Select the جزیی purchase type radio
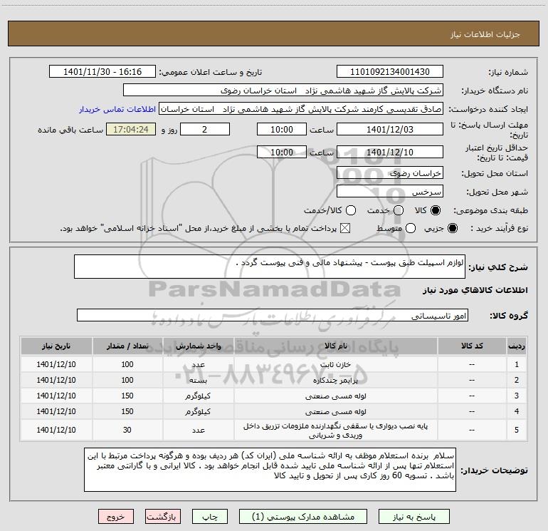 [x=452, y=228]
